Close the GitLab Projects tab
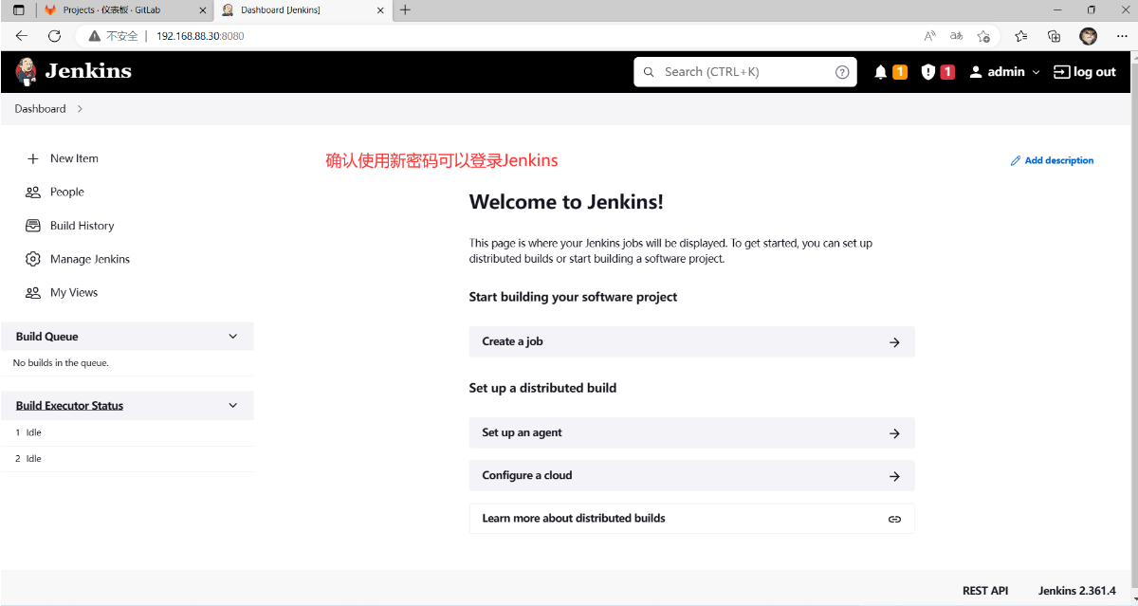 pos(202,9)
